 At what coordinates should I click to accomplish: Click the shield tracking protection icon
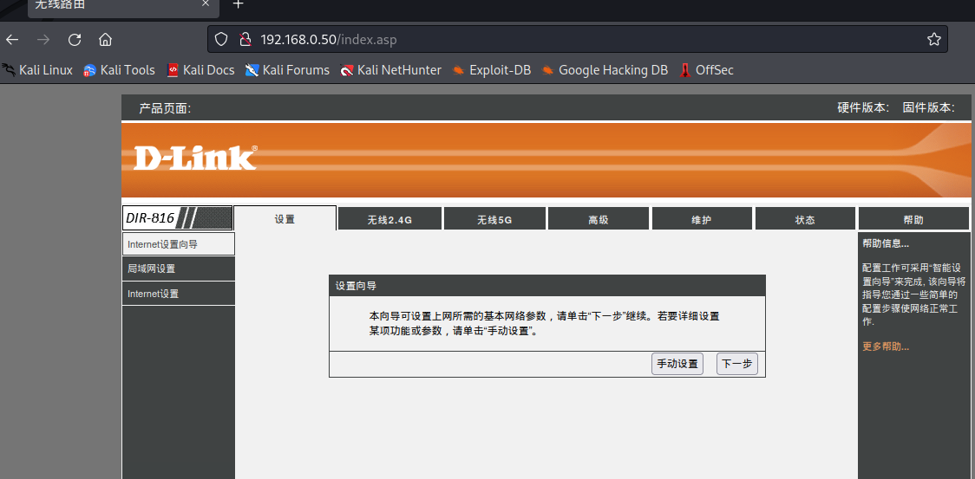[x=221, y=40]
